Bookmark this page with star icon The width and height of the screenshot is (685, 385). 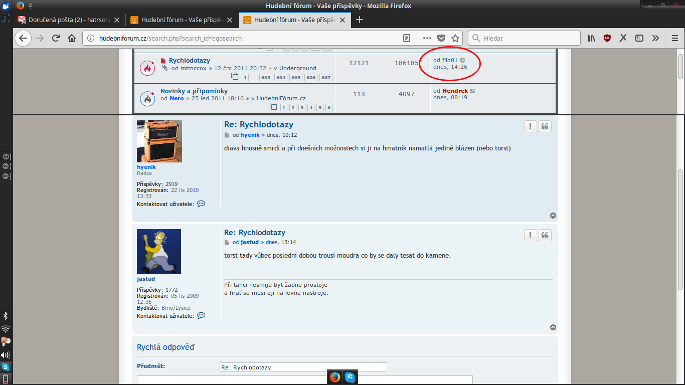[455, 38]
